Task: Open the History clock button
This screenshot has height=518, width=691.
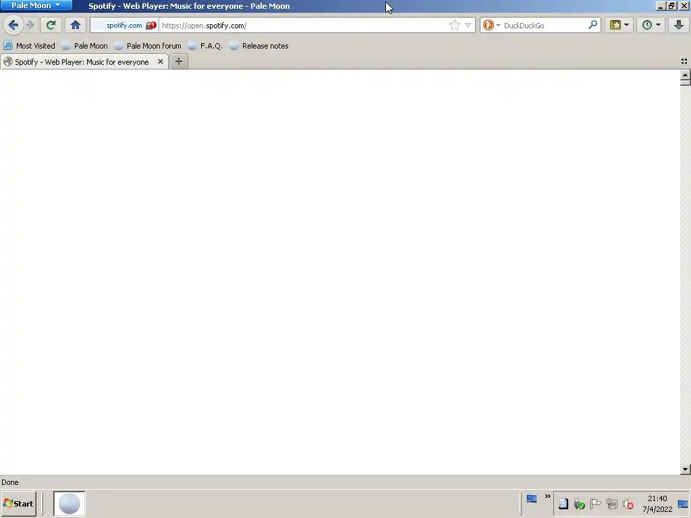Action: coord(646,25)
